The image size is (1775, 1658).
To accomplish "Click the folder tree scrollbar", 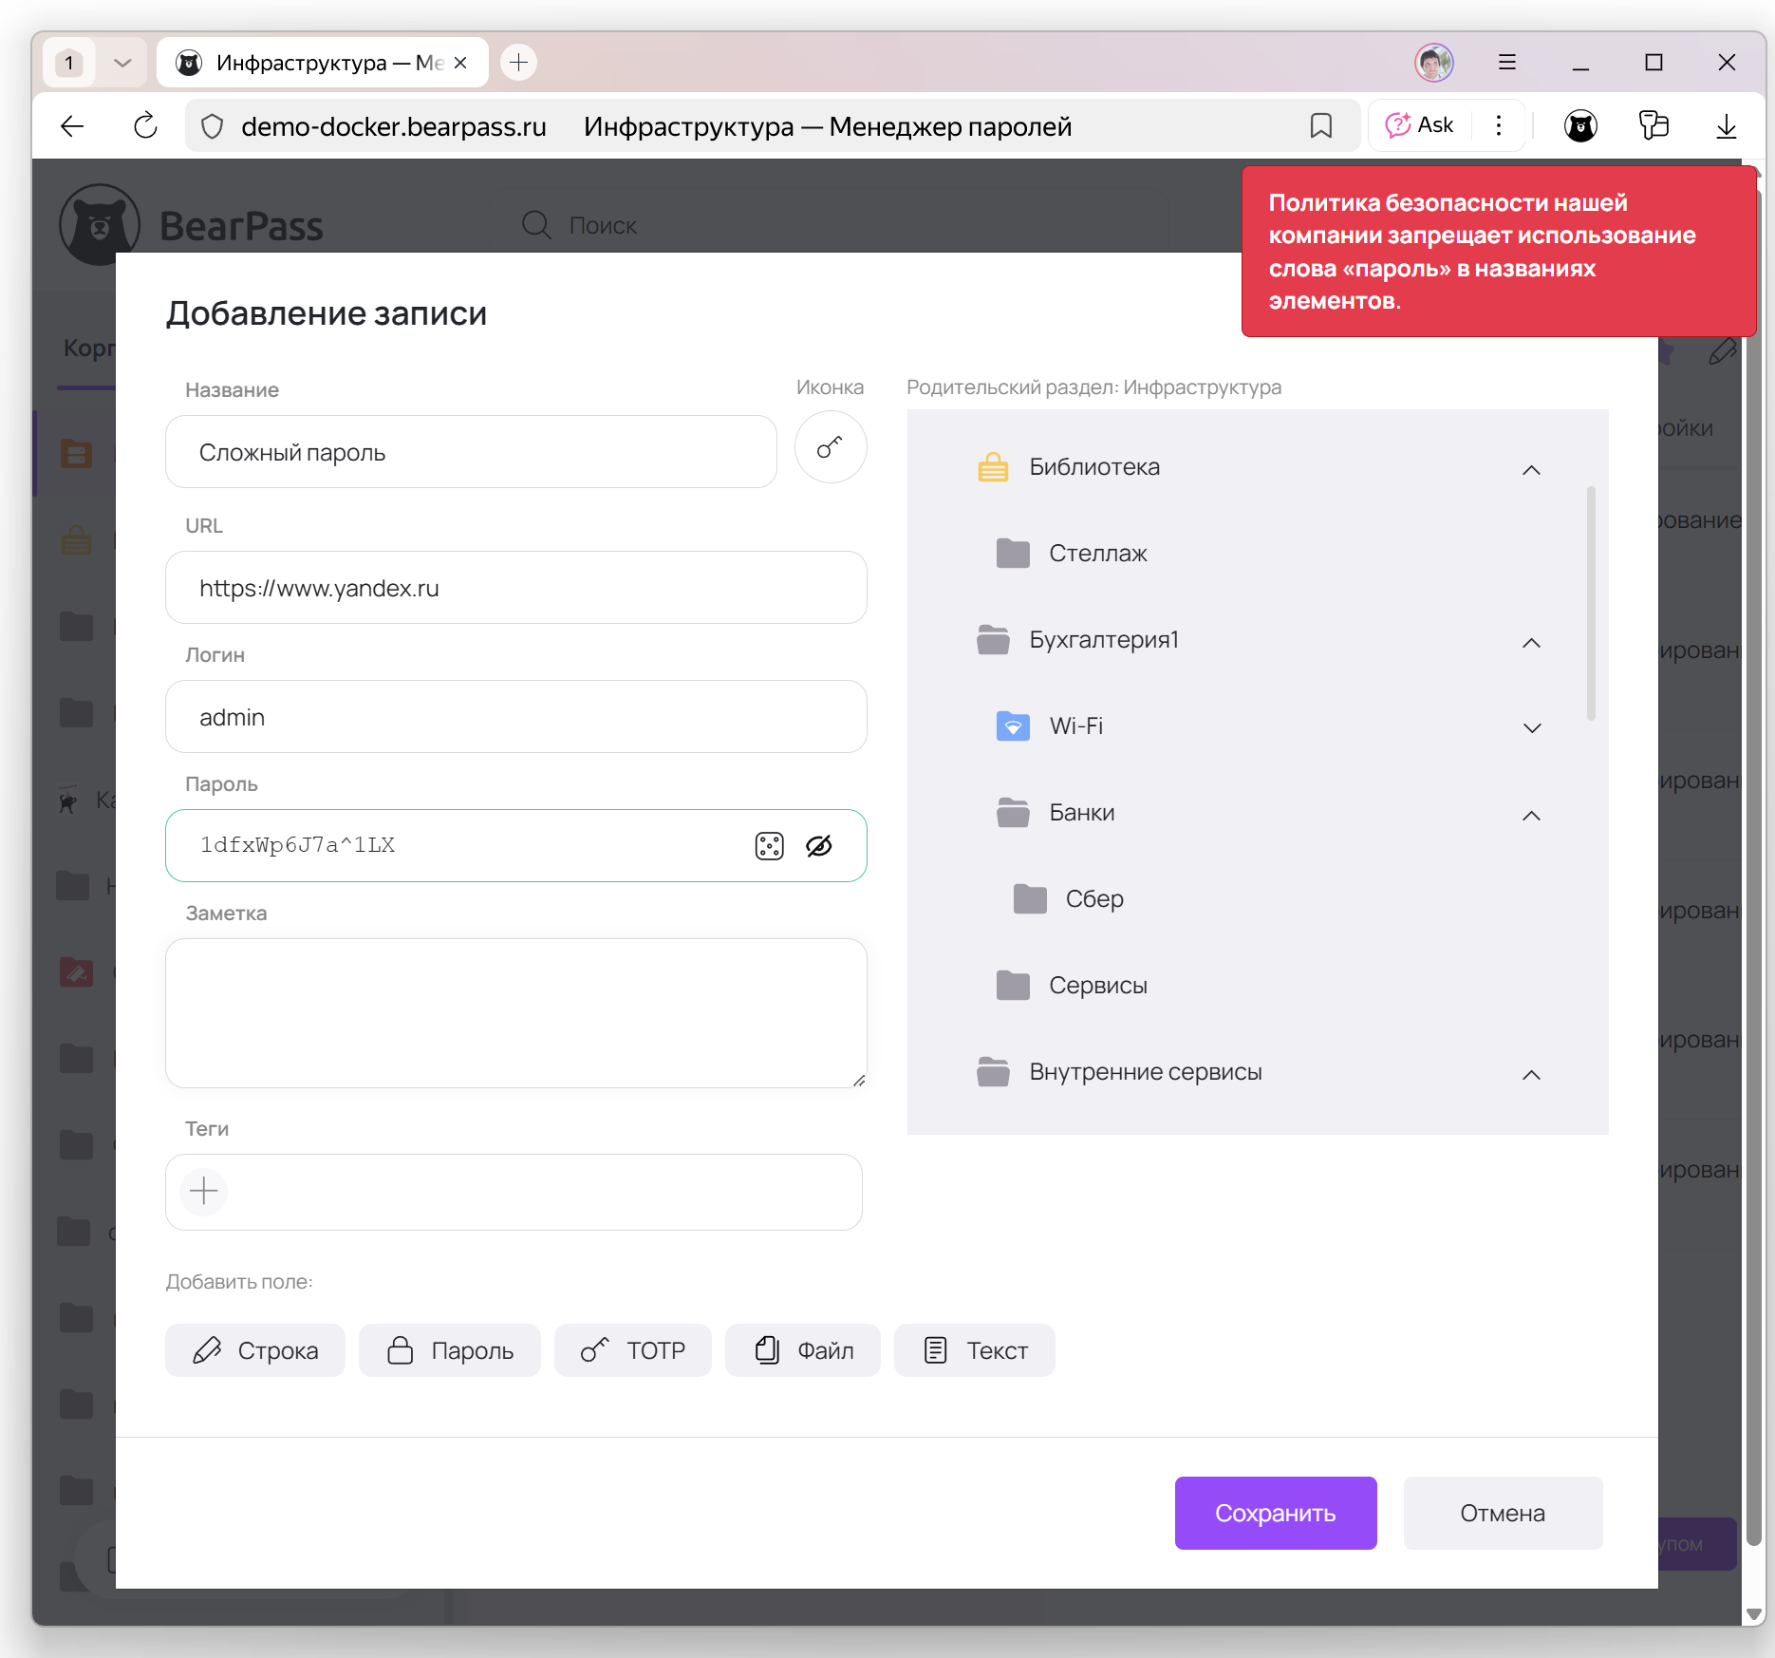I will (1591, 604).
